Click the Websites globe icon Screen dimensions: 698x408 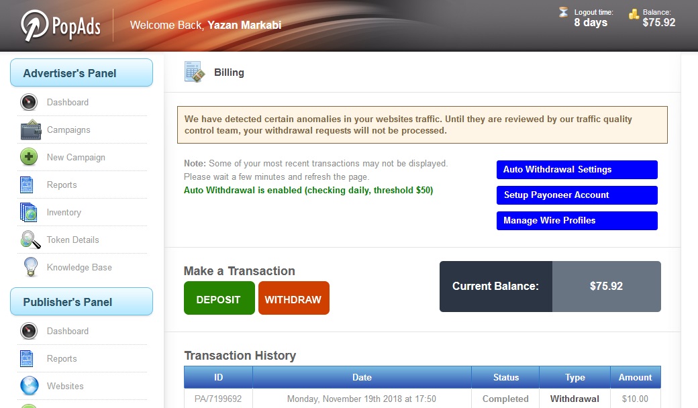click(x=30, y=386)
